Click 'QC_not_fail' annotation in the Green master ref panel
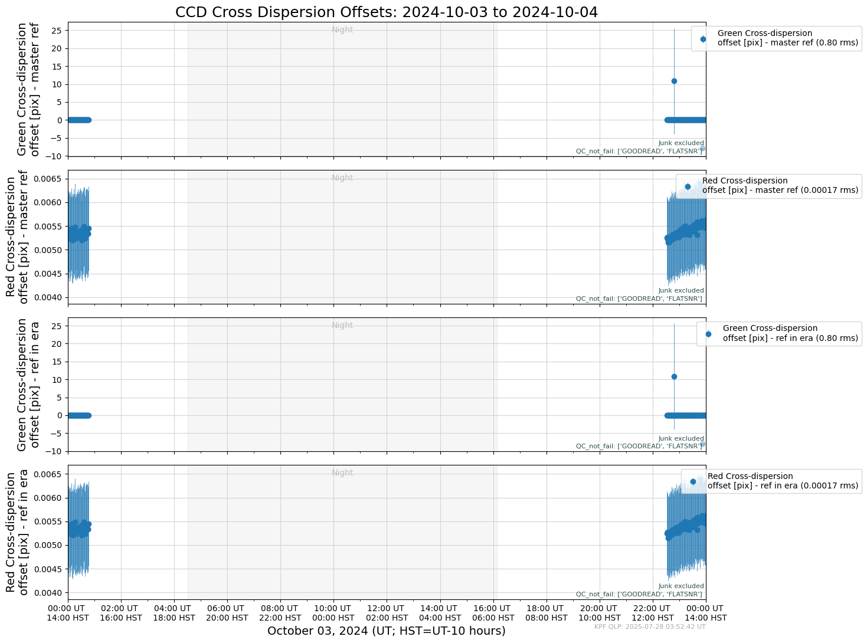This screenshot has width=867, height=643. 639,151
